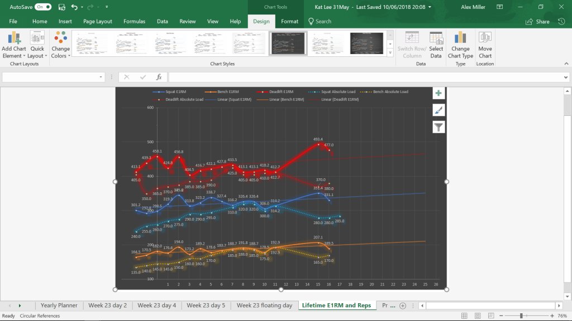This screenshot has height=321, width=572.
Task: Open the Quick Layout gallery
Action: [37, 45]
